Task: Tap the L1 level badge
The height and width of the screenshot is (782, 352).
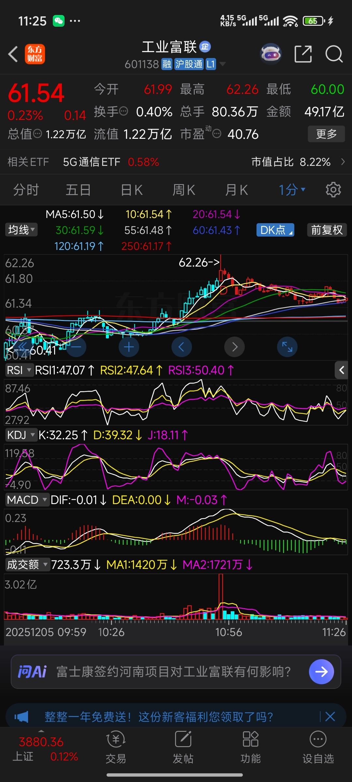Action: point(211,64)
